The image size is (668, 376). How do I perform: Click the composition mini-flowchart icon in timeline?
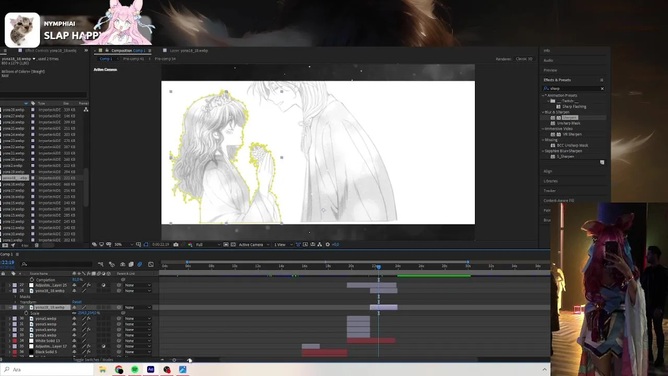pyautogui.click(x=101, y=264)
